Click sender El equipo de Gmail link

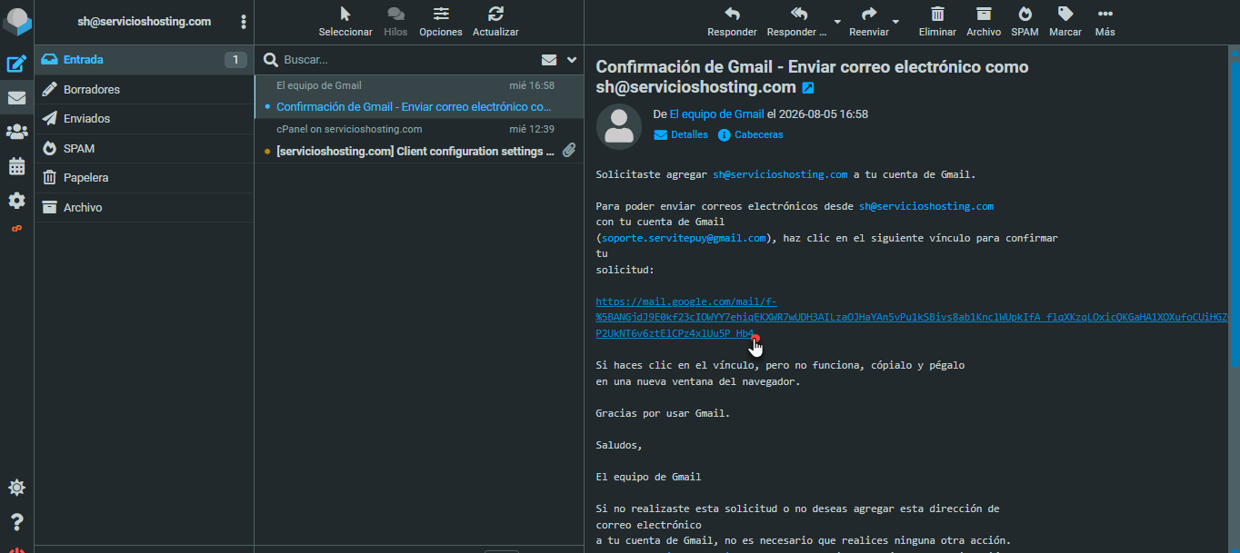[x=716, y=114]
